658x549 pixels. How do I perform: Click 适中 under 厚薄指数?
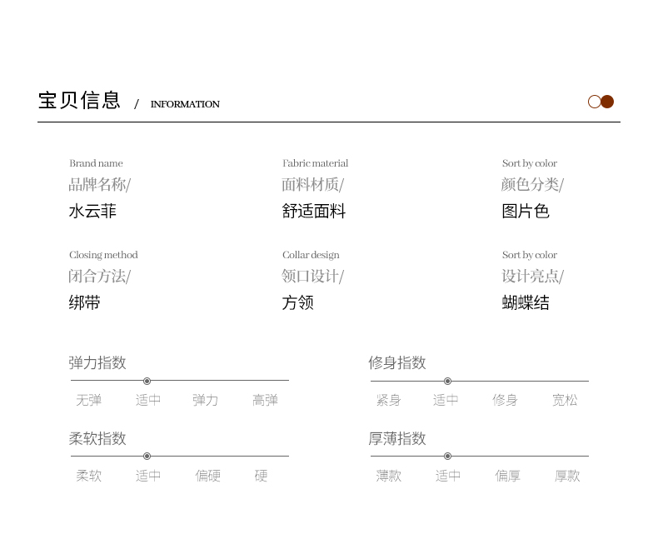click(x=448, y=476)
